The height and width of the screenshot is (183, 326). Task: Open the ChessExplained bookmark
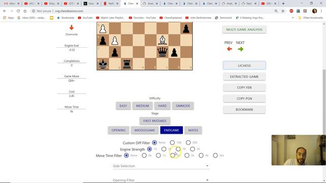tap(171, 18)
